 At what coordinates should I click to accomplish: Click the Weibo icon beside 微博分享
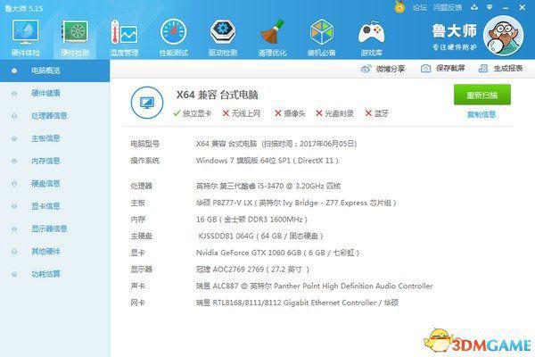coord(366,69)
